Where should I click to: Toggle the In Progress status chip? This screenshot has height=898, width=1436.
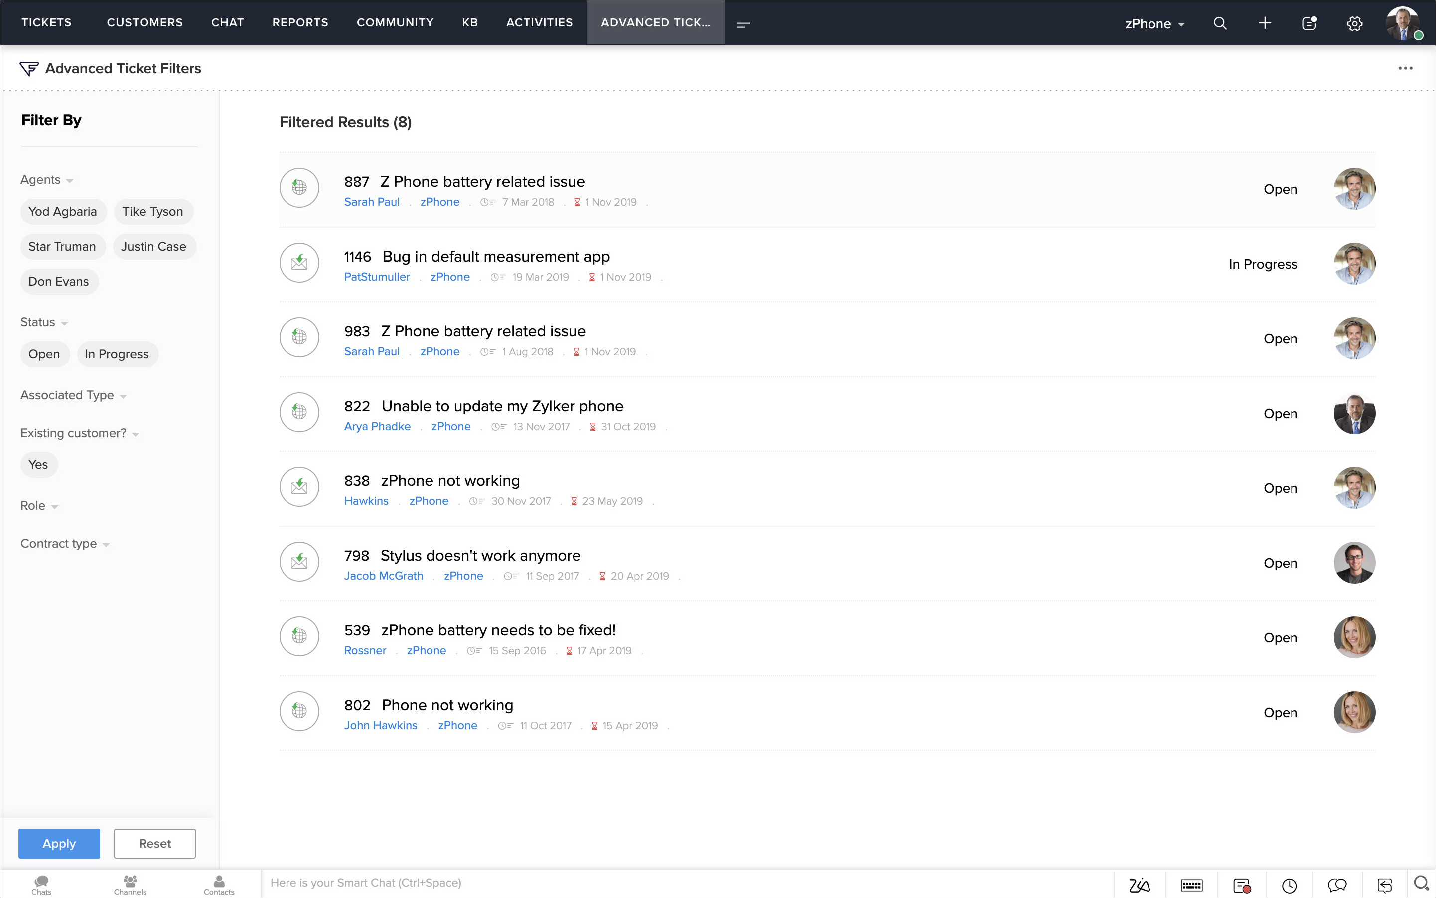pyautogui.click(x=117, y=354)
